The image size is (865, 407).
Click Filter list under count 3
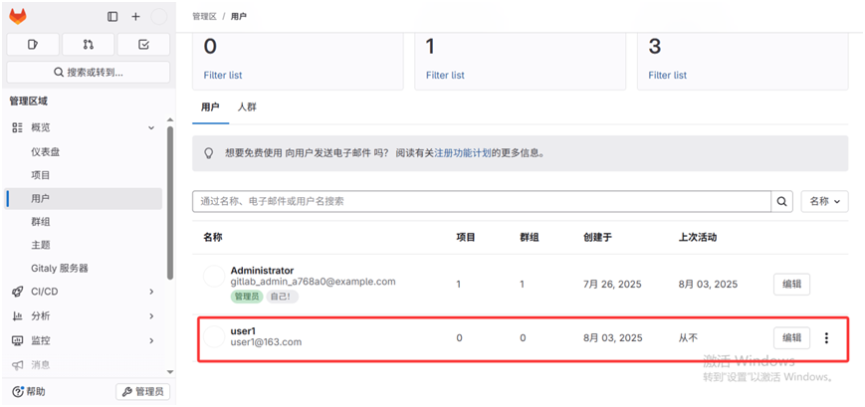tap(668, 75)
